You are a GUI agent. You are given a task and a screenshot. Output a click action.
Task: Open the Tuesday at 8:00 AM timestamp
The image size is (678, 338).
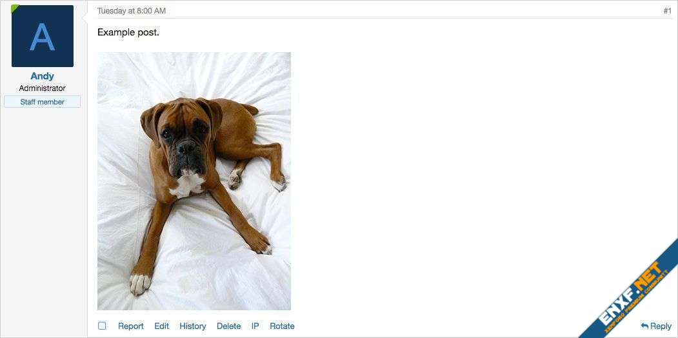(x=132, y=11)
